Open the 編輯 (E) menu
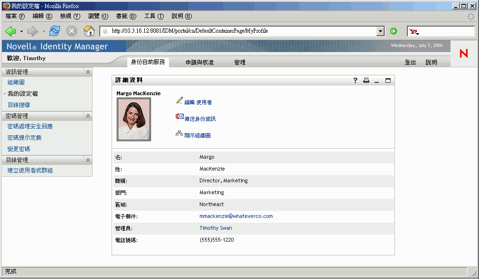Viewport: 479px width, 279px height. click(42, 16)
